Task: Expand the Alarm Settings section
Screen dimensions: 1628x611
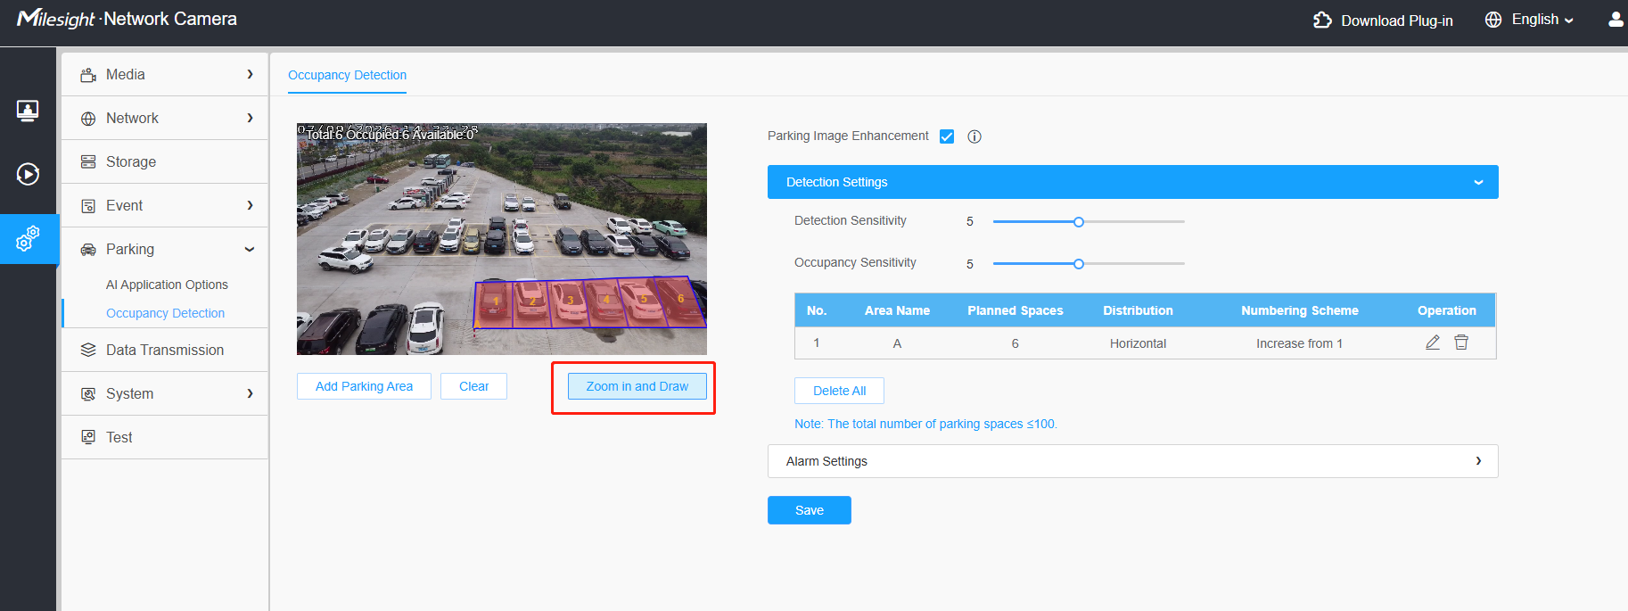Action: tap(1132, 461)
